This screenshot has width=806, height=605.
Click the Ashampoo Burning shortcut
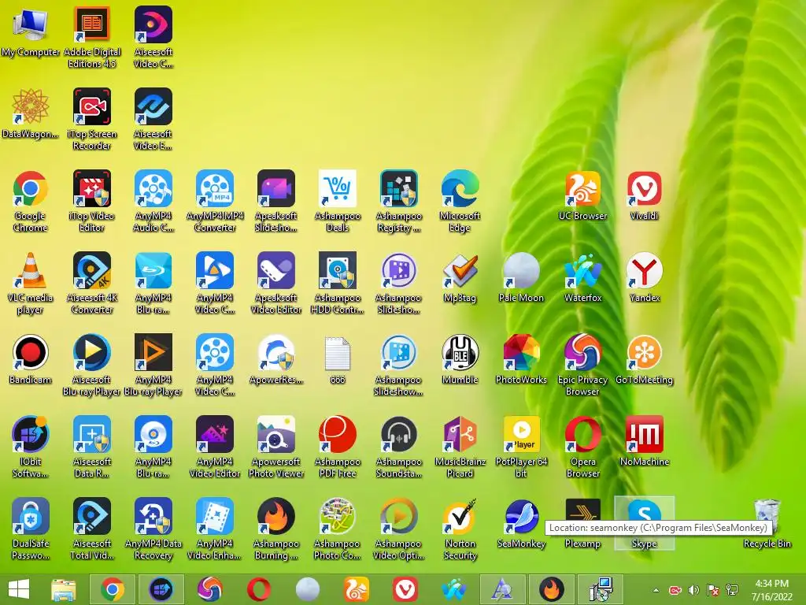276,529
